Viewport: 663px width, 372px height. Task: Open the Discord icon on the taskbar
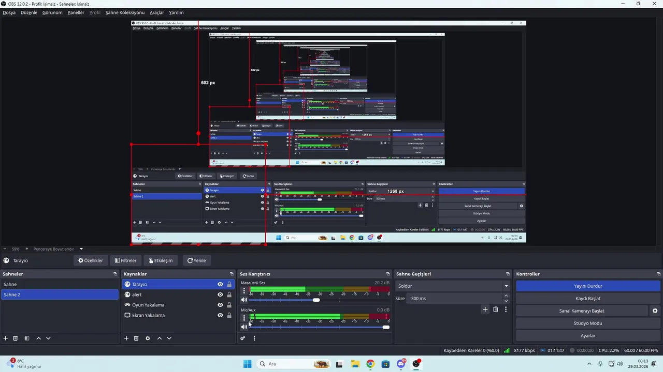click(401, 364)
